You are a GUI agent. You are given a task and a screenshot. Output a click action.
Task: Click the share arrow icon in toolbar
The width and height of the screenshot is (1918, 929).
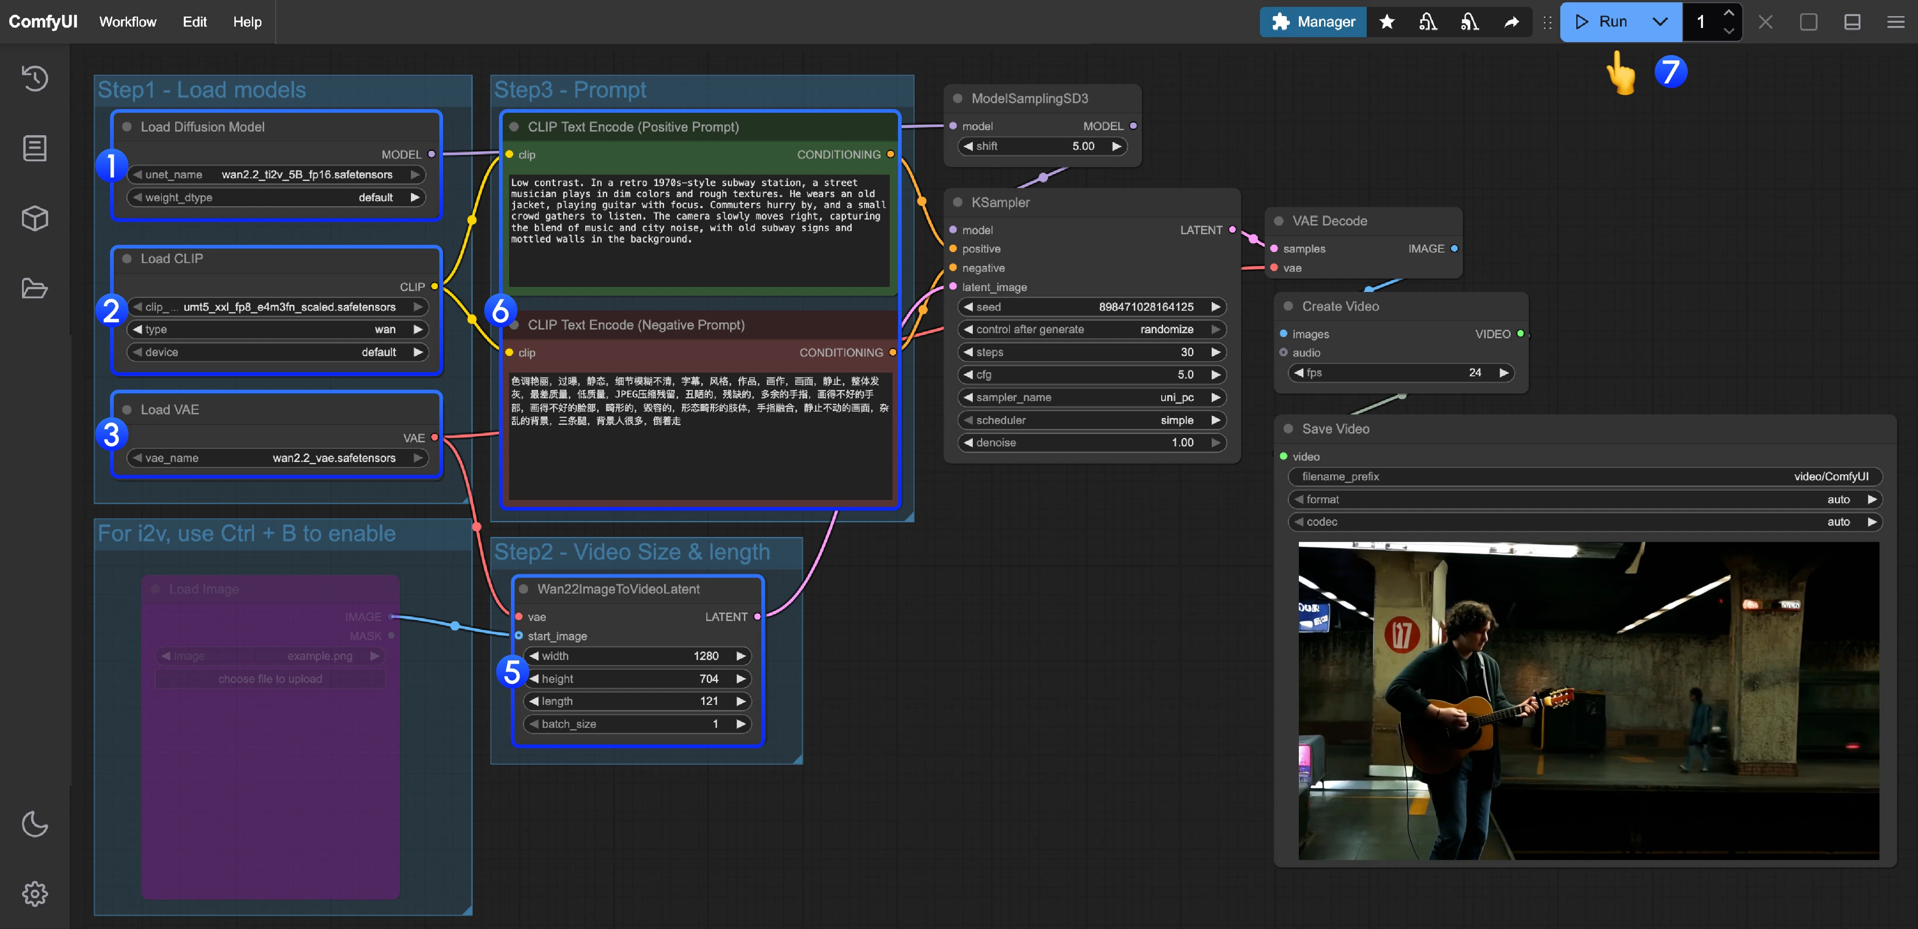click(x=1511, y=22)
